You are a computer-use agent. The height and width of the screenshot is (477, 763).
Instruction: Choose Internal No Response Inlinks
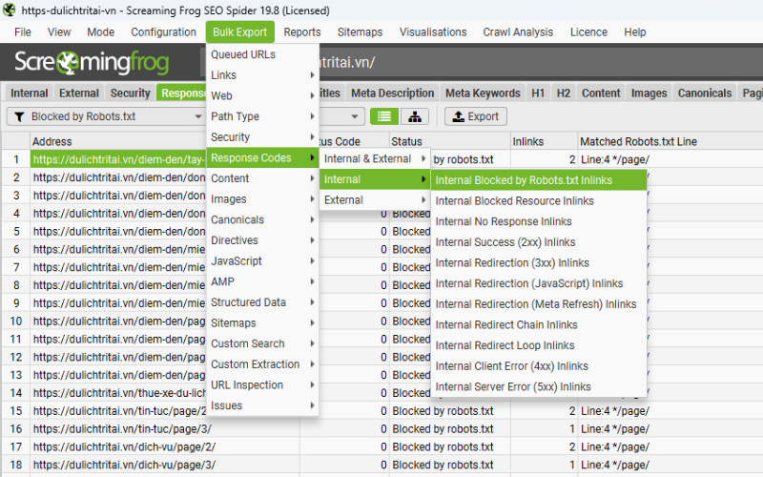coord(539,221)
